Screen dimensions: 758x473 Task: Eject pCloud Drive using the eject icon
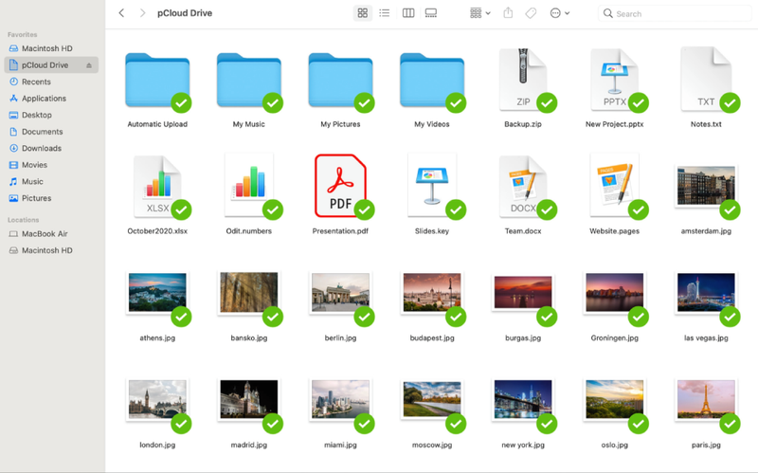point(89,65)
